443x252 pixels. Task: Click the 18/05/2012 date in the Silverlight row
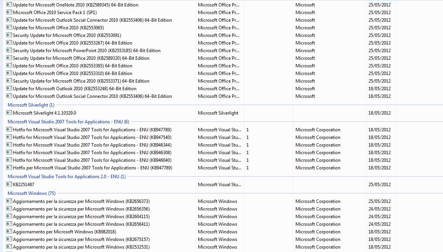tap(379, 113)
